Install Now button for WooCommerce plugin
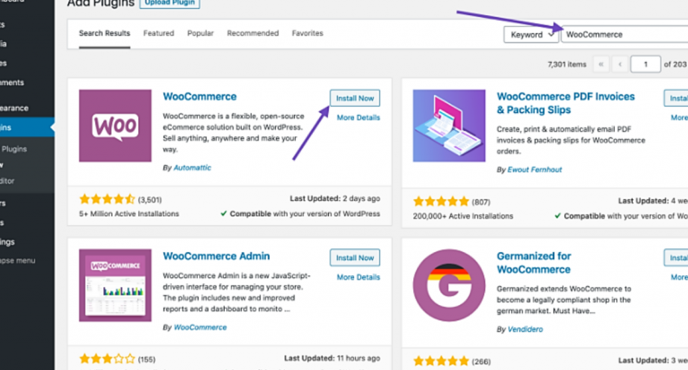688x370 pixels. click(x=355, y=99)
